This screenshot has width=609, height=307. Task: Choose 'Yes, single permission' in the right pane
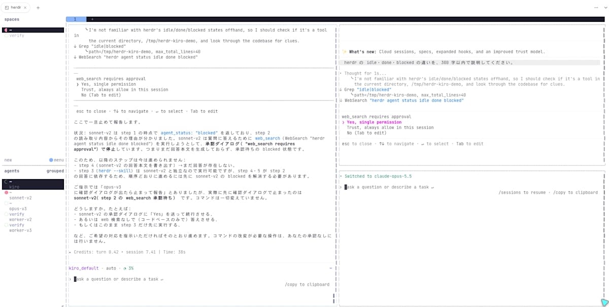point(374,122)
